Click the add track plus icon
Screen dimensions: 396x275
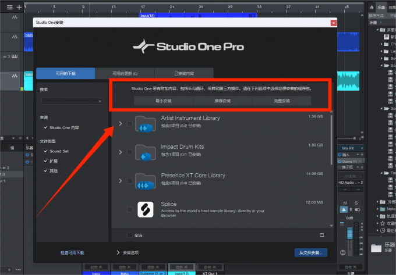pyautogui.click(x=19, y=8)
